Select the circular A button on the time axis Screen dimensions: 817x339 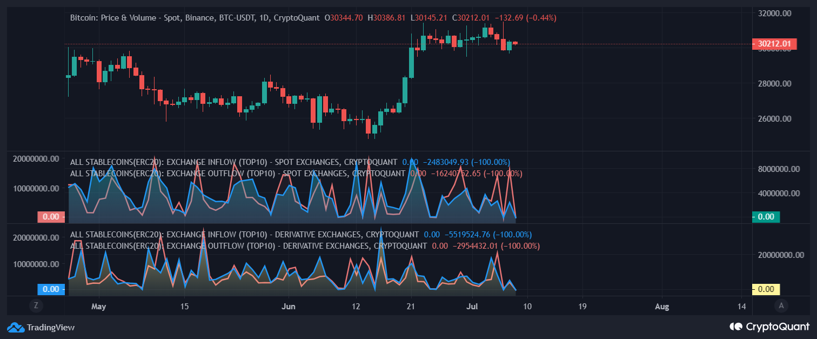pyautogui.click(x=781, y=306)
